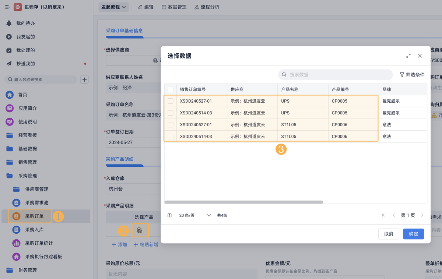Viewport: 442px width, 279px height.
Task: Click the plus icon beside sidebar search
Action: [84, 80]
